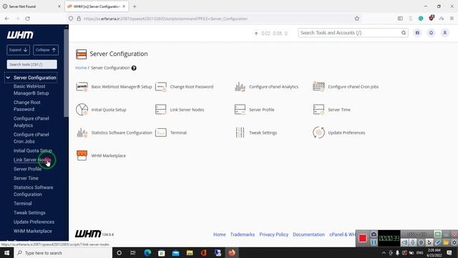Take a snapshot with recorder camera icon
The height and width of the screenshot is (258, 458).
pyautogui.click(x=374, y=234)
